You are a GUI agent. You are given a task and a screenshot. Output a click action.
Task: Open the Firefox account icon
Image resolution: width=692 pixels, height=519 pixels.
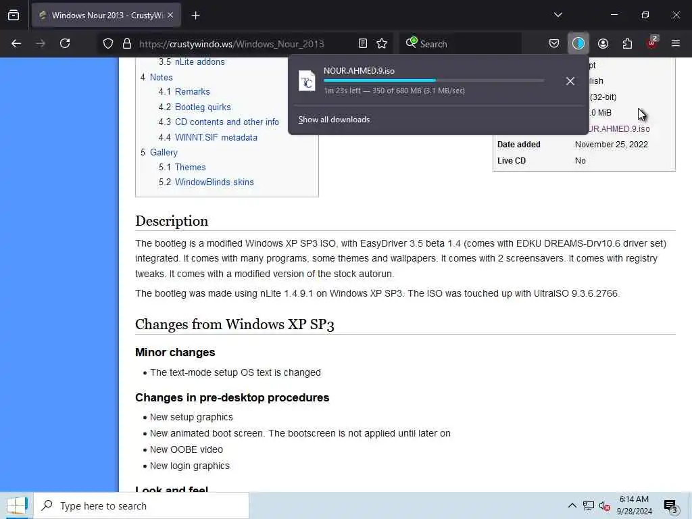[603, 43]
